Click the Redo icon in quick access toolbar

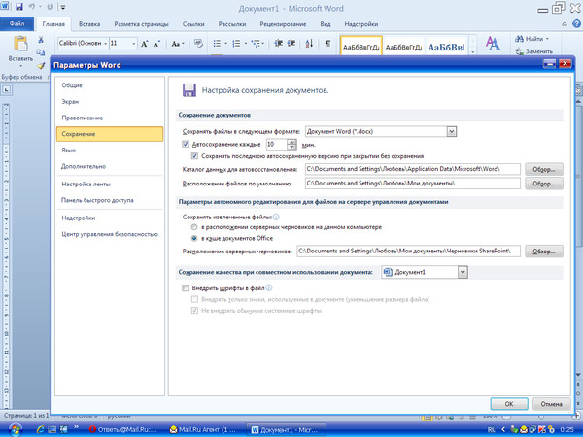[51, 7]
